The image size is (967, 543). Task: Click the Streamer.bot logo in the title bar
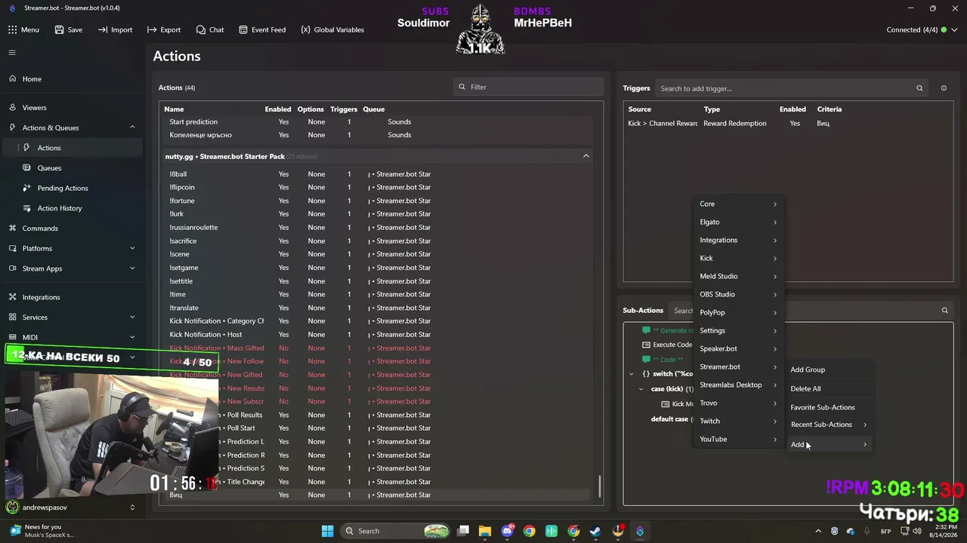coord(12,8)
